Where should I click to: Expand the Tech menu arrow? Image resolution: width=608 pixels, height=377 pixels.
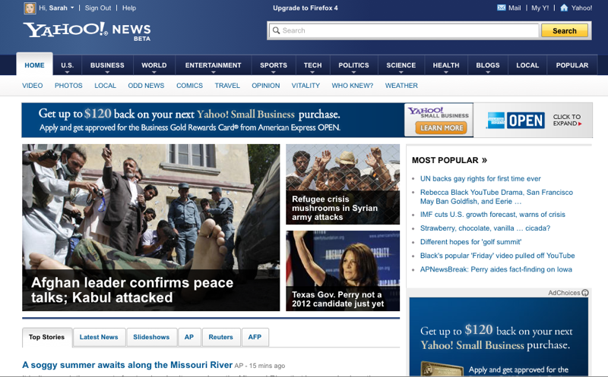point(312,72)
